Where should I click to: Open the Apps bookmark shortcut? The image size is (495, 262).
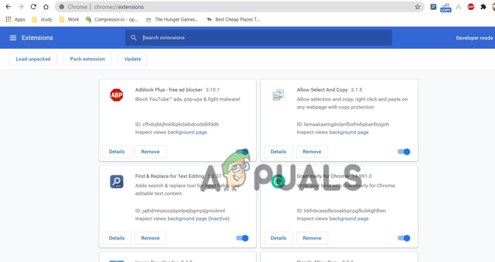coord(15,19)
